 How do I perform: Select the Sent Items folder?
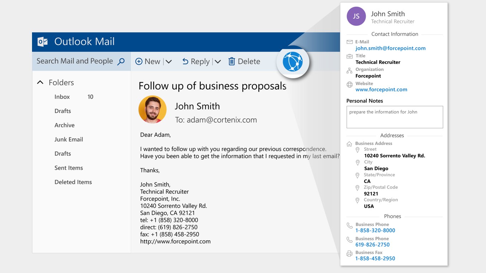point(69,168)
